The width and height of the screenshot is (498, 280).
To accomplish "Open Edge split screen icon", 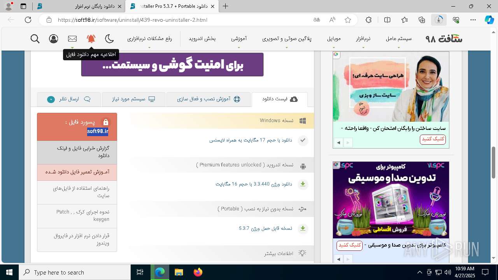I will coord(387,20).
